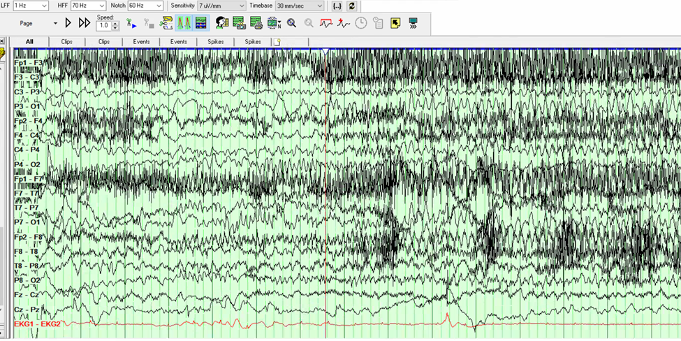The height and width of the screenshot is (341, 681).
Task: Toggle the trend panel view button
Action: point(201,23)
